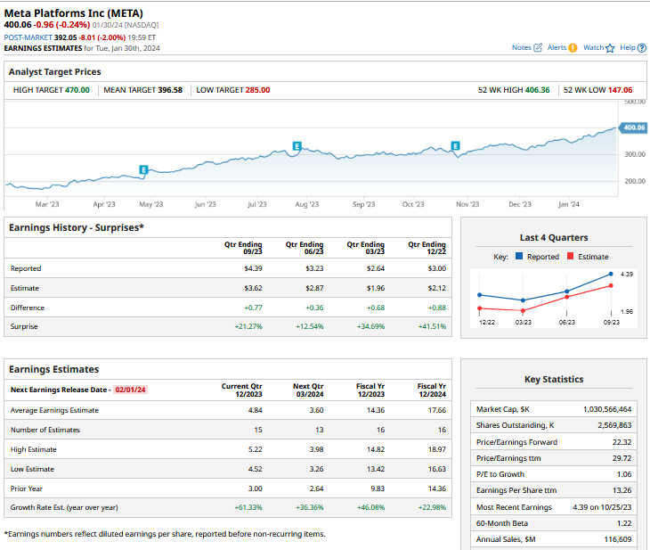Click the Alerts badge icon
This screenshot has height=550, width=650.
click(573, 47)
